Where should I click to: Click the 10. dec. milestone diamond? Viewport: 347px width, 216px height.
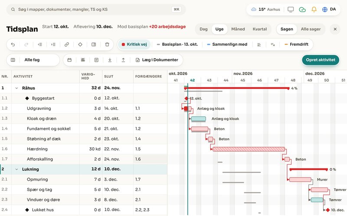(x=328, y=210)
